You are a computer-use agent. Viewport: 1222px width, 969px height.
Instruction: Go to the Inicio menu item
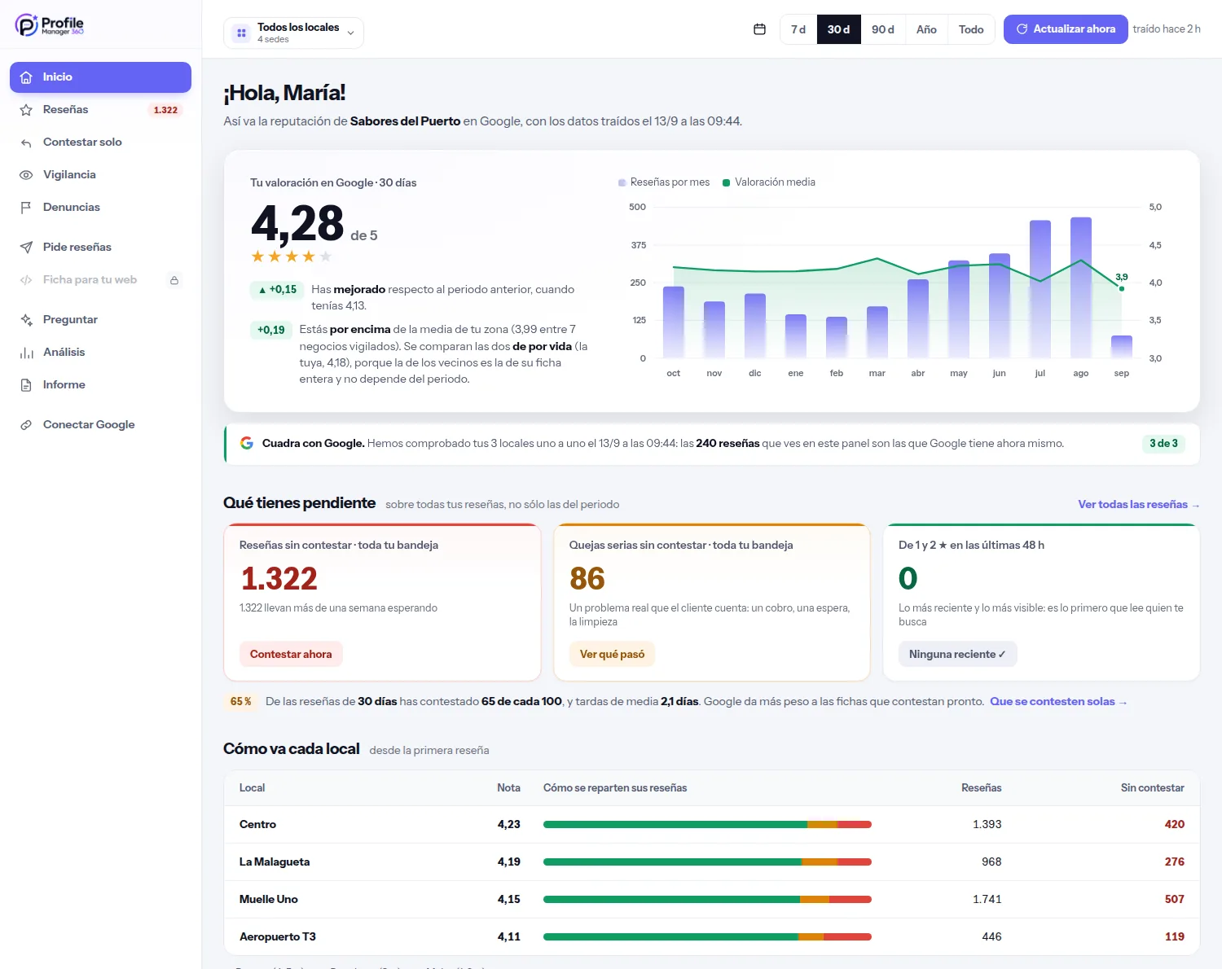click(x=100, y=77)
